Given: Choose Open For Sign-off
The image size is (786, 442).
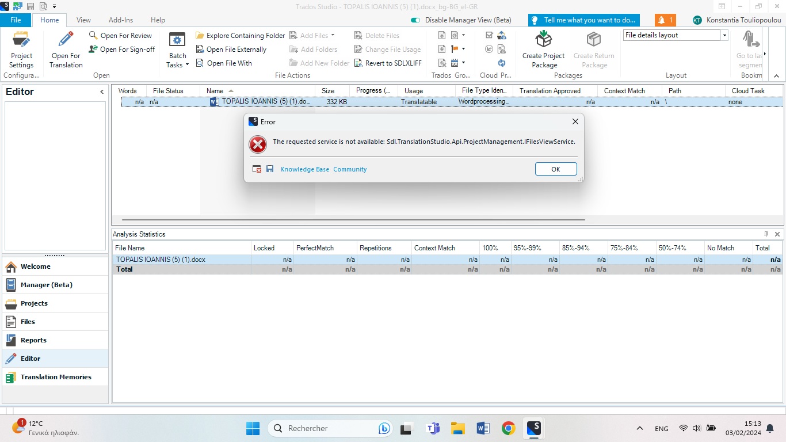Looking at the screenshot, I should point(121,49).
